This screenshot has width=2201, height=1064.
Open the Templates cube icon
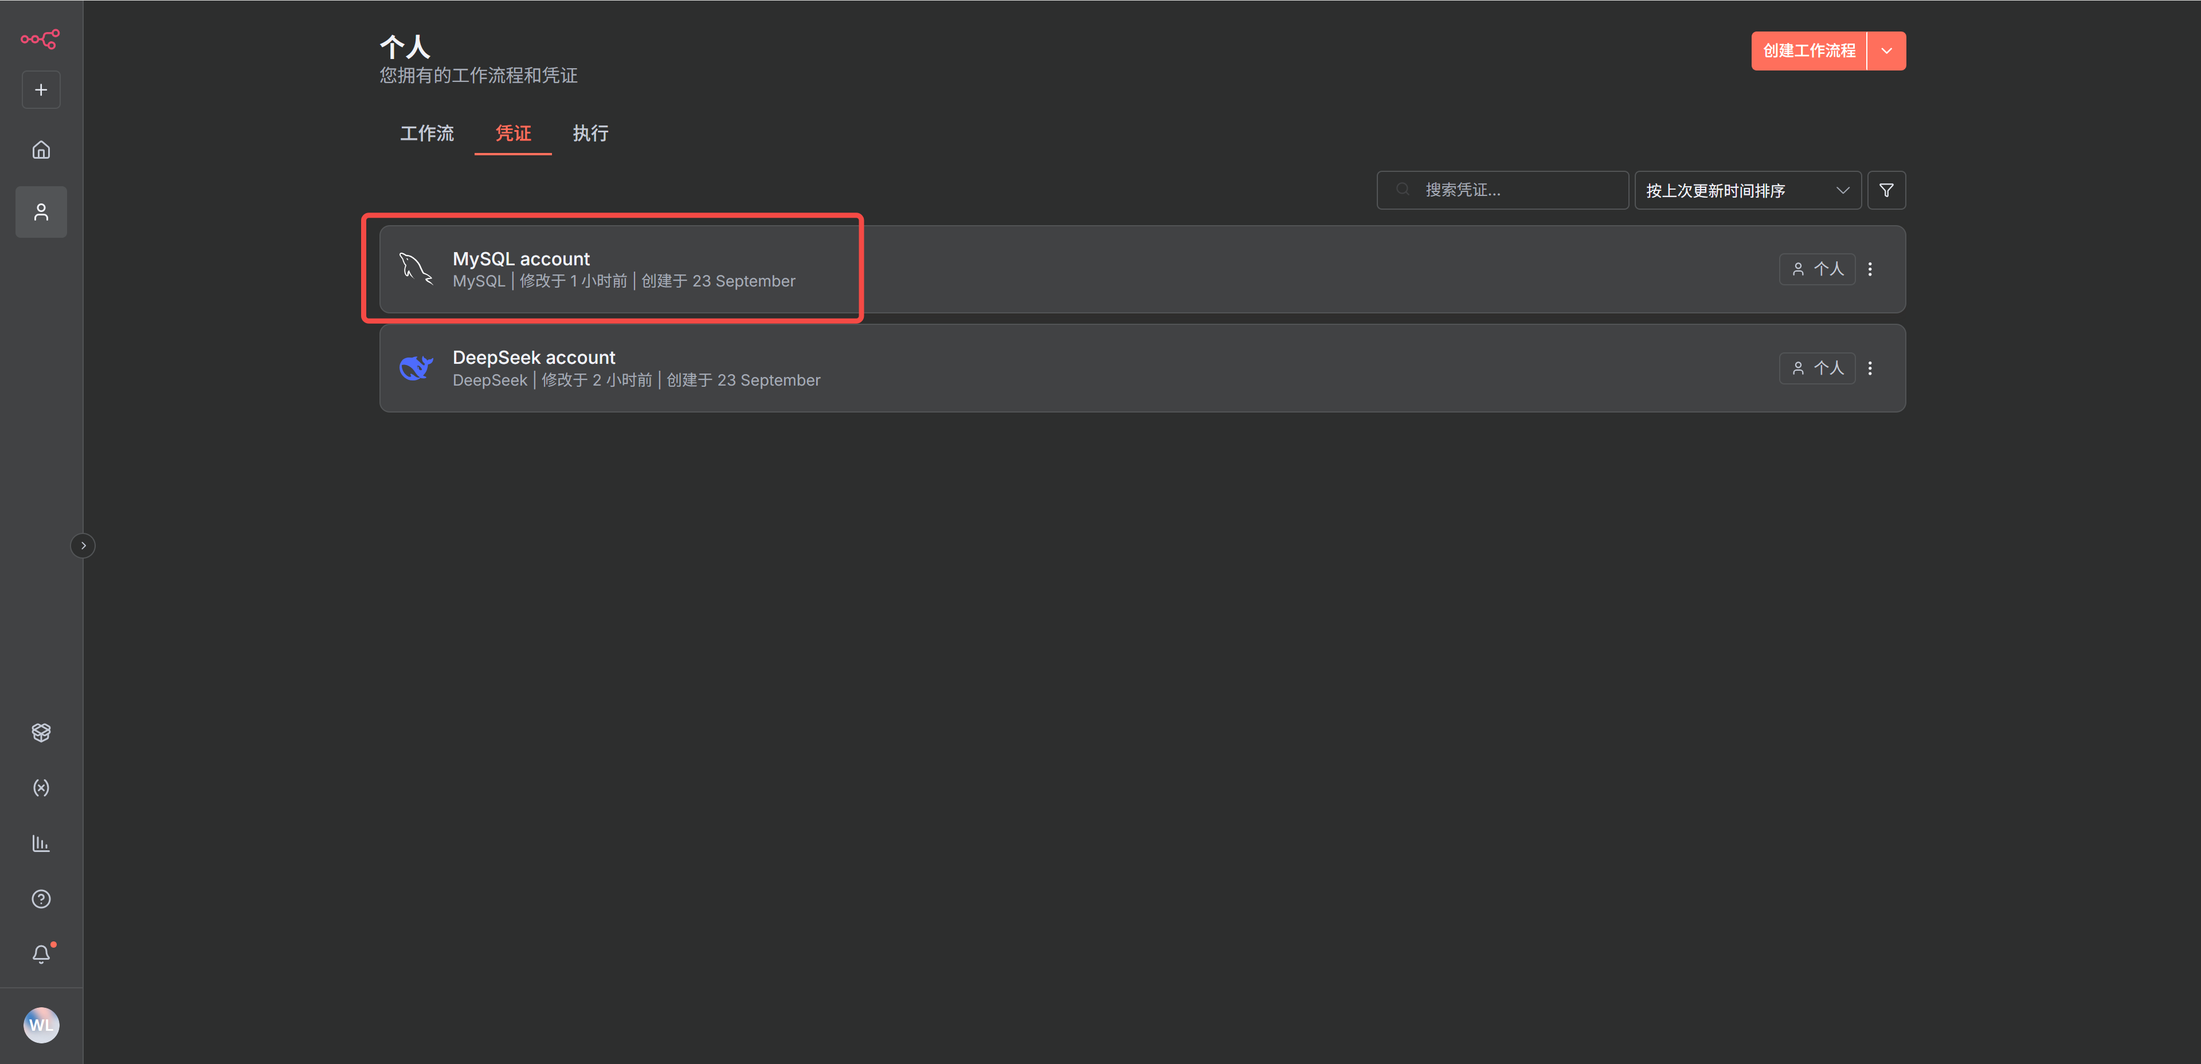click(41, 732)
